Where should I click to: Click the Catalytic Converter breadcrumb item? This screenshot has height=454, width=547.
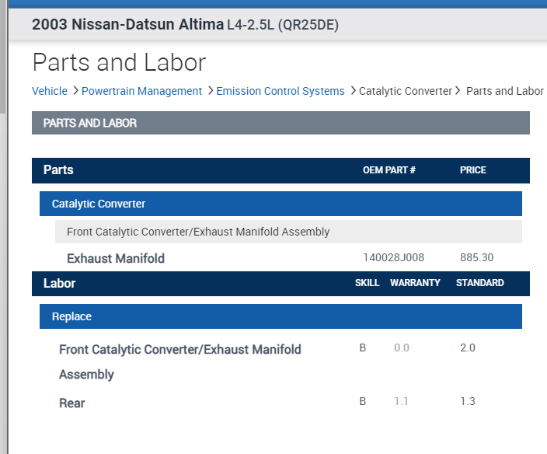(405, 91)
